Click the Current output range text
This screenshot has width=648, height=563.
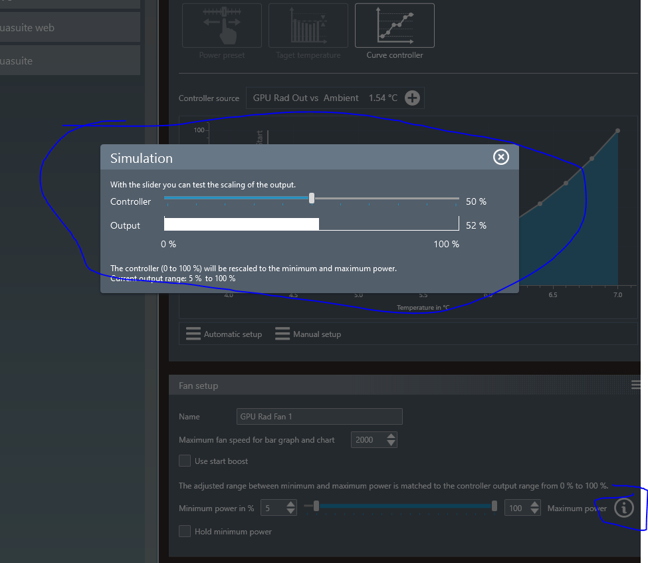click(x=173, y=279)
